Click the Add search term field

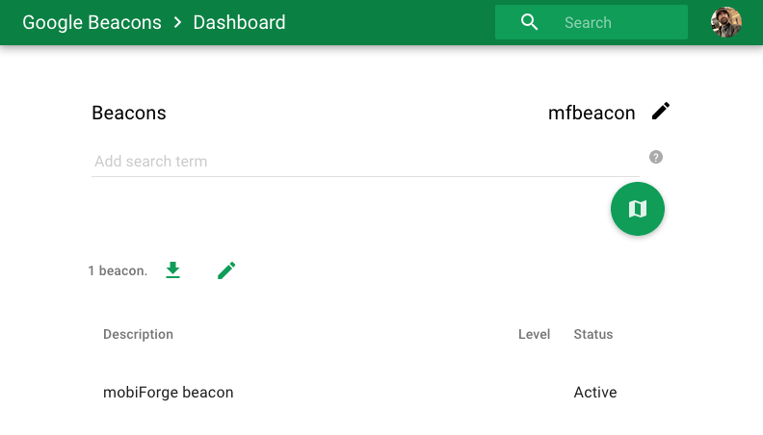coord(364,162)
